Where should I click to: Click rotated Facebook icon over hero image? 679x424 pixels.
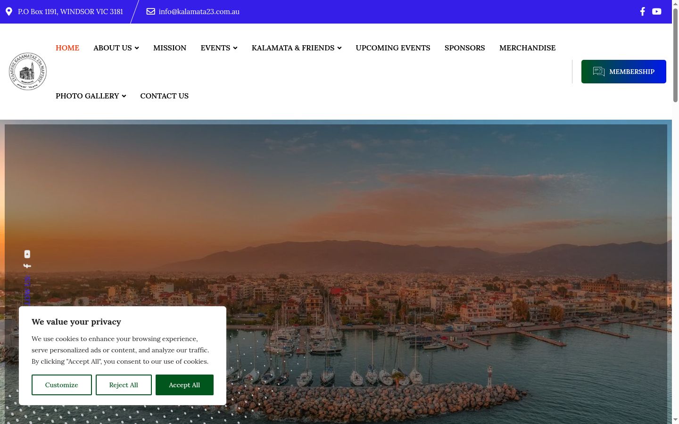coord(27,266)
